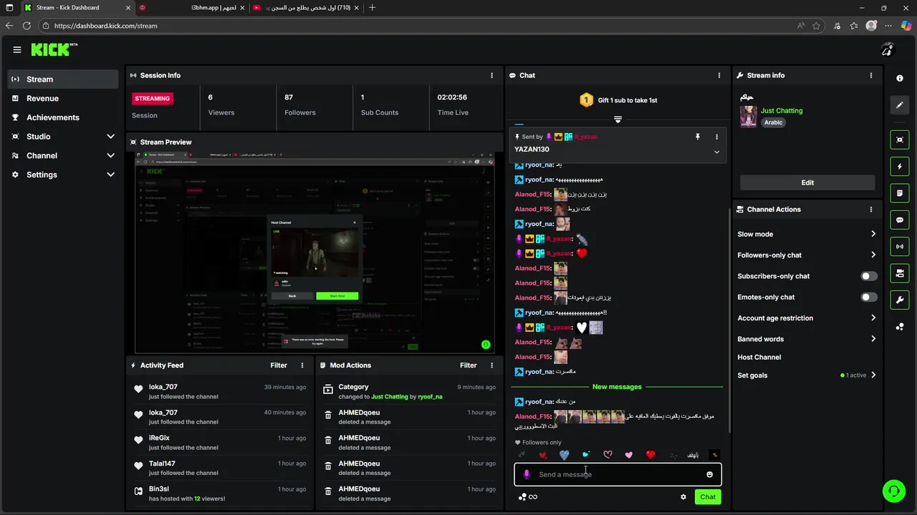Select the red heart emote
Image resolution: width=917 pixels, height=515 pixels.
[x=650, y=455]
